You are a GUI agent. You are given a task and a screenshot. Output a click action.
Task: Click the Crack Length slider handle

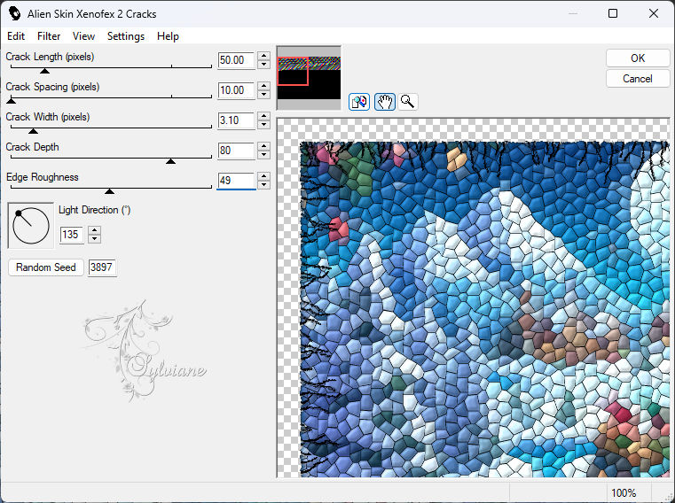coord(44,71)
